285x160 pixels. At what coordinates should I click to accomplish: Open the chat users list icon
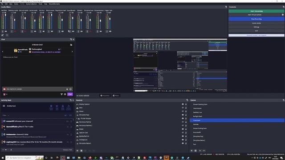tap(71, 45)
